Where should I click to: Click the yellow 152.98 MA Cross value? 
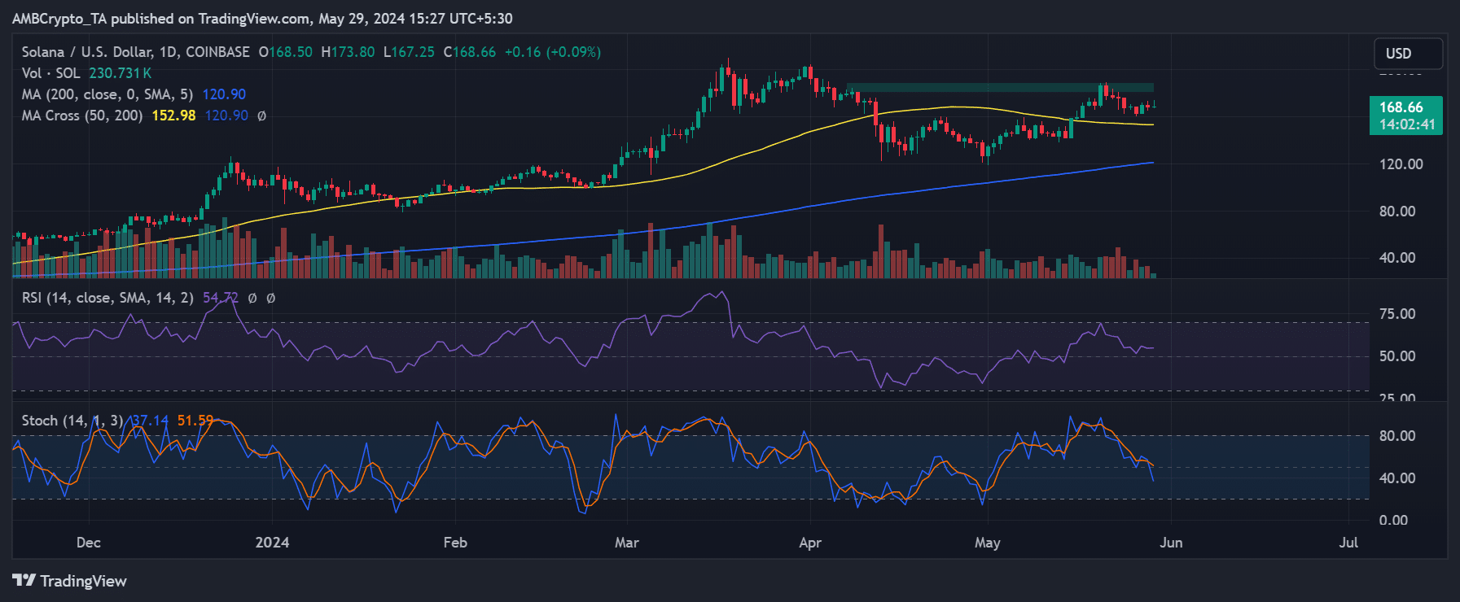(173, 116)
